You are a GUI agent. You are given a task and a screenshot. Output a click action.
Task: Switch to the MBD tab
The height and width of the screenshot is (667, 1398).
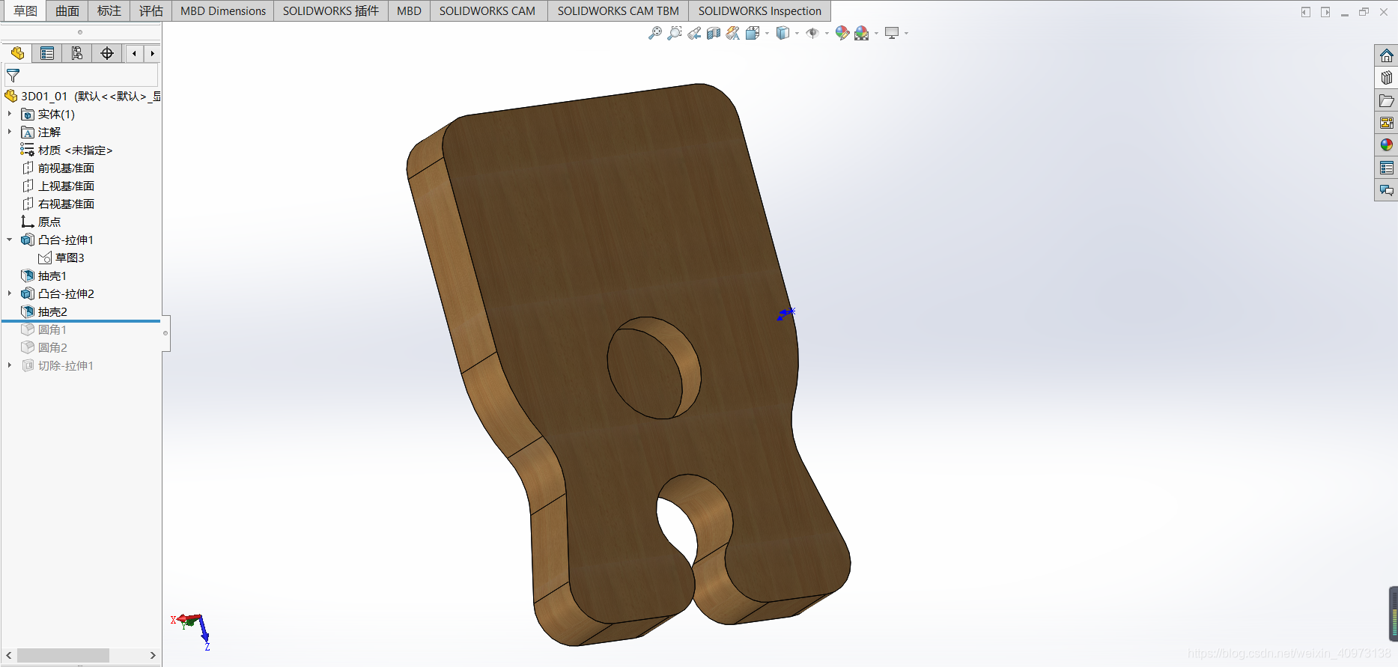point(409,10)
